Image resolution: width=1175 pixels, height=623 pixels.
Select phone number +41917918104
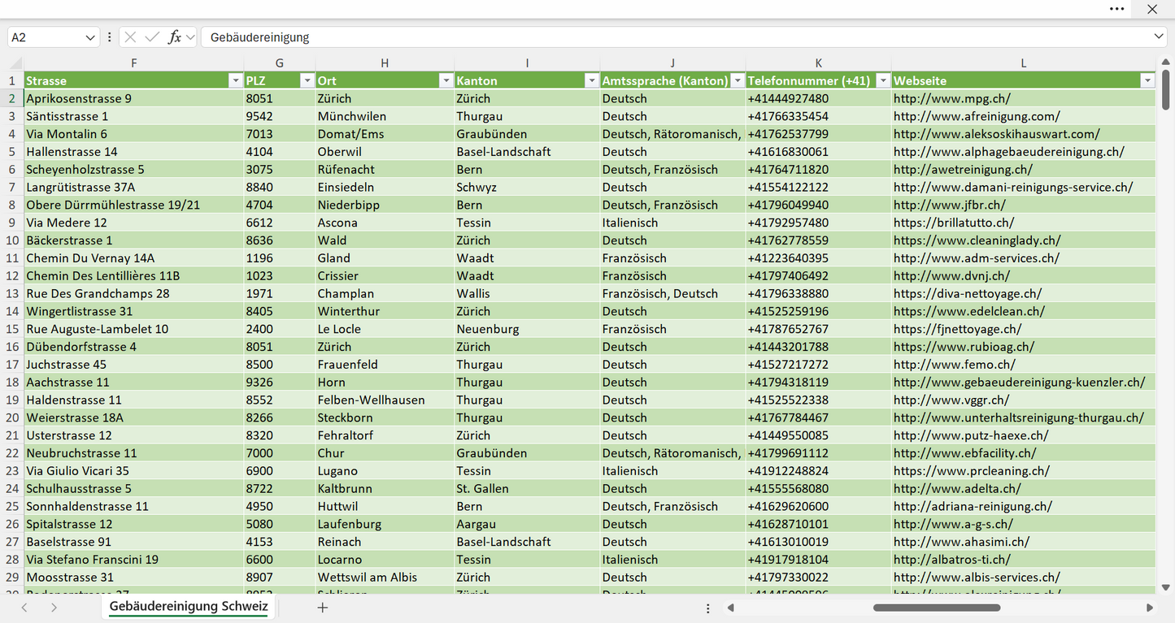point(818,560)
